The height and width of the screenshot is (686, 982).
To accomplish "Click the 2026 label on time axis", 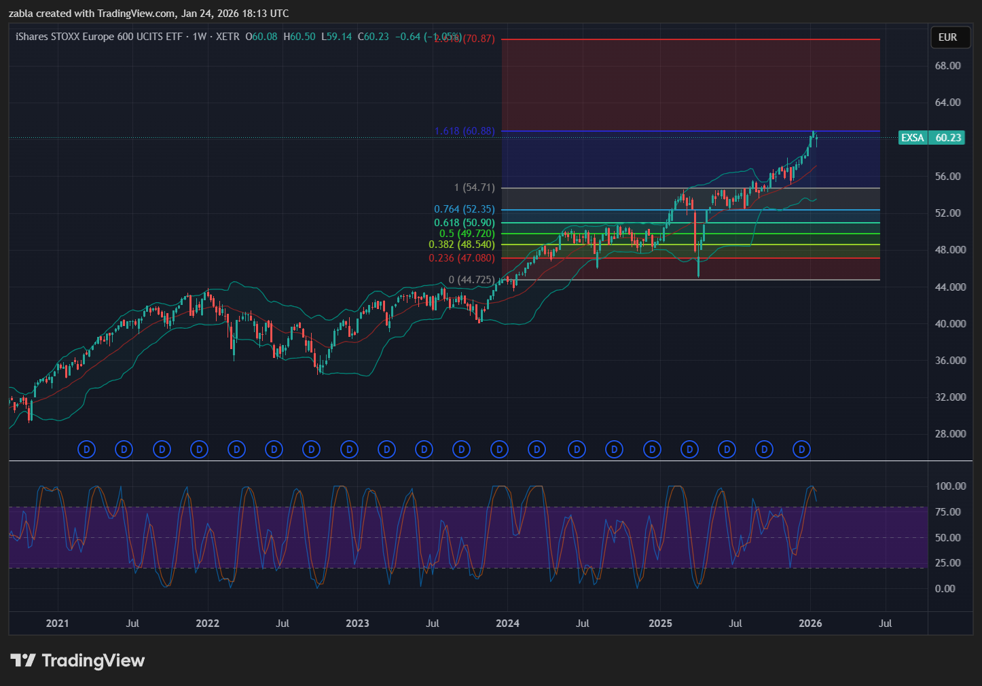I will (810, 624).
